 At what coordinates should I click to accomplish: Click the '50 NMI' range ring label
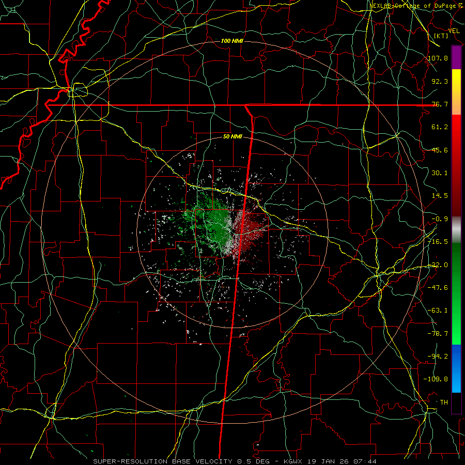pos(233,137)
